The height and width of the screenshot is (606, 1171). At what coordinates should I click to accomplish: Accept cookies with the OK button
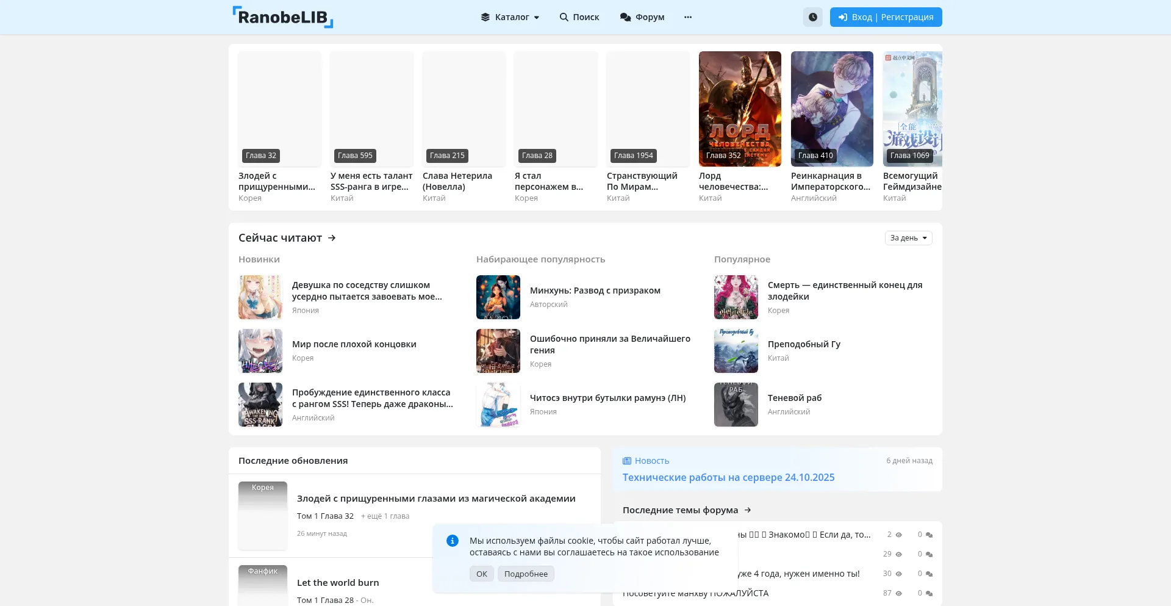tap(481, 574)
